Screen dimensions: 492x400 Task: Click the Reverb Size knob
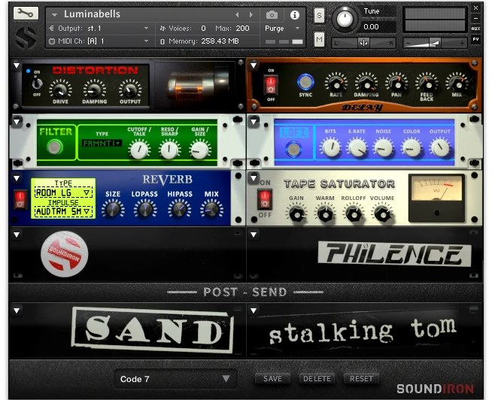click(x=113, y=209)
